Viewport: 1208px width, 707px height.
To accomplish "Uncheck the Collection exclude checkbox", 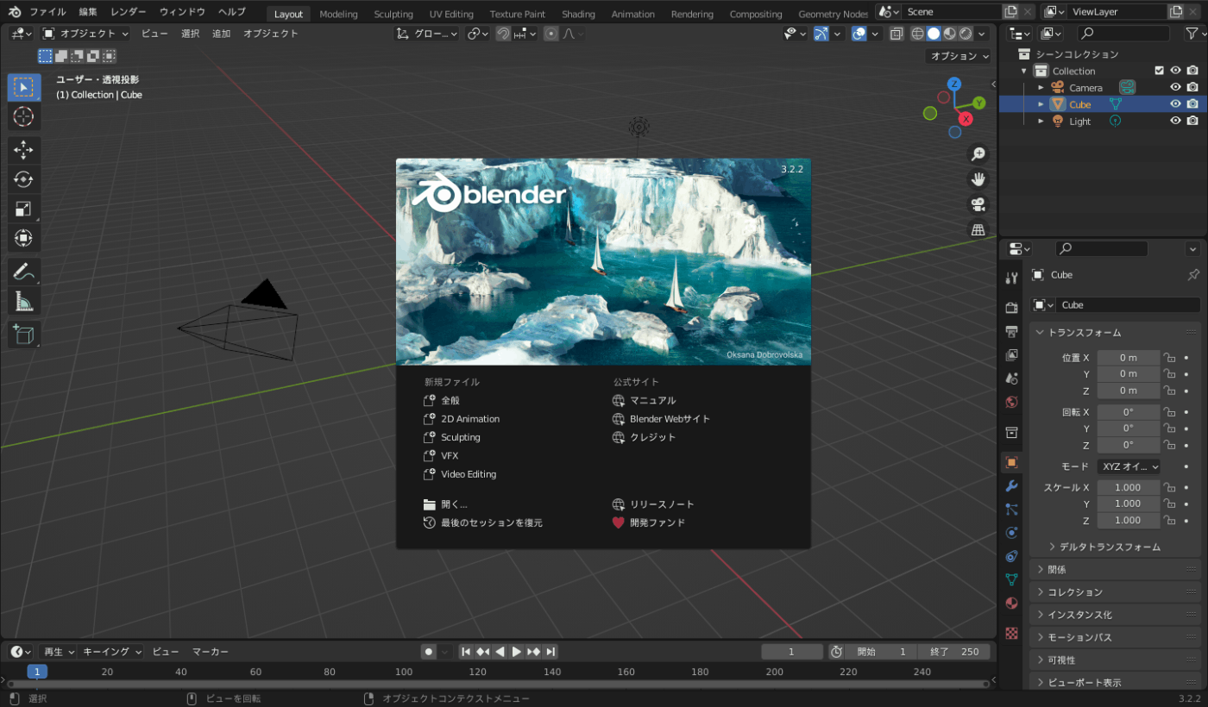I will click(x=1160, y=71).
